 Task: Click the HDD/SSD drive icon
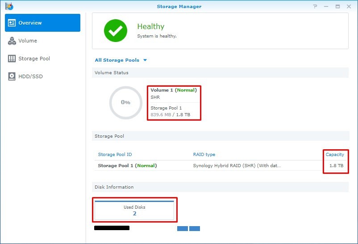12,76
